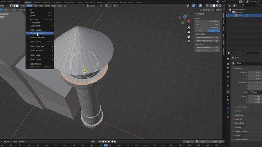This screenshot has width=262, height=147.
Task: Enable edge select mode
Action: [14, 6]
